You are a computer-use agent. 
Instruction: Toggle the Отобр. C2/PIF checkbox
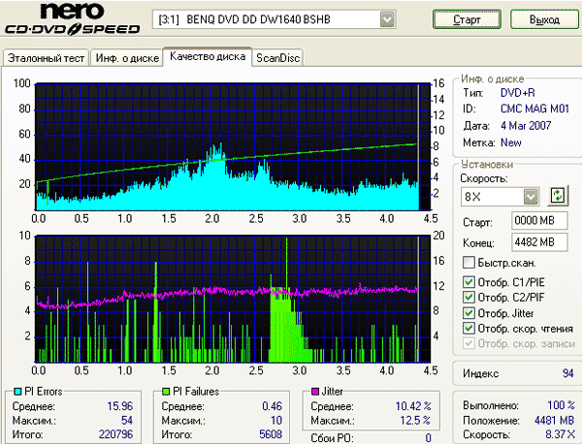(x=469, y=297)
